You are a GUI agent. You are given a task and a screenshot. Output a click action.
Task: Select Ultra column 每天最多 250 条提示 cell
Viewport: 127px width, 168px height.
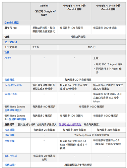coord(108,130)
